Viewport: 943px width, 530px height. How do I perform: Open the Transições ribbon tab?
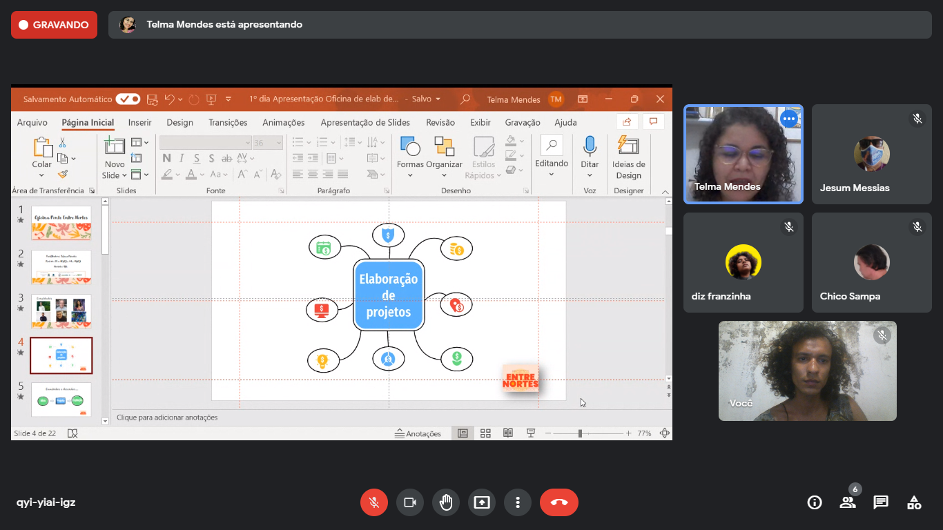click(228, 122)
